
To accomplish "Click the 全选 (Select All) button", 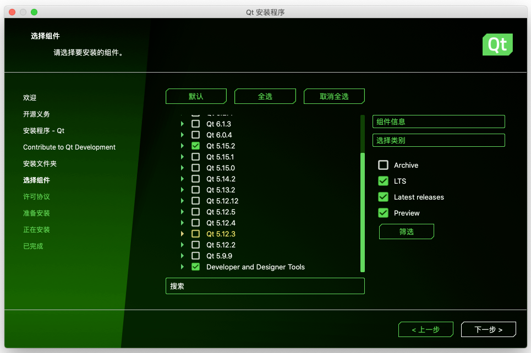I will click(x=265, y=96).
